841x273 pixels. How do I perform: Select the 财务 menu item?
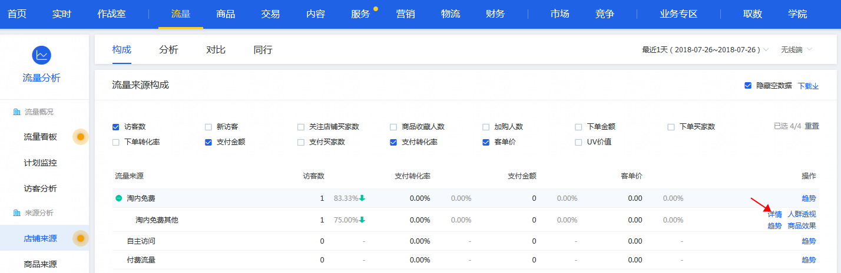pyautogui.click(x=495, y=14)
